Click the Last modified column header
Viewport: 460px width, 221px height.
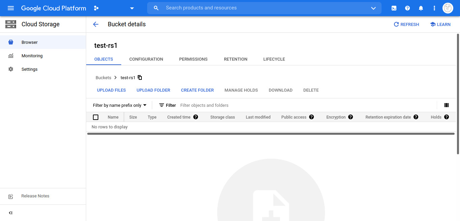click(x=258, y=117)
